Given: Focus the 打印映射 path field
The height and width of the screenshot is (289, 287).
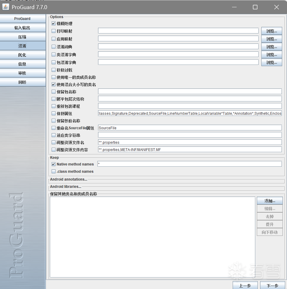Looking at the screenshot, I should (178, 31).
